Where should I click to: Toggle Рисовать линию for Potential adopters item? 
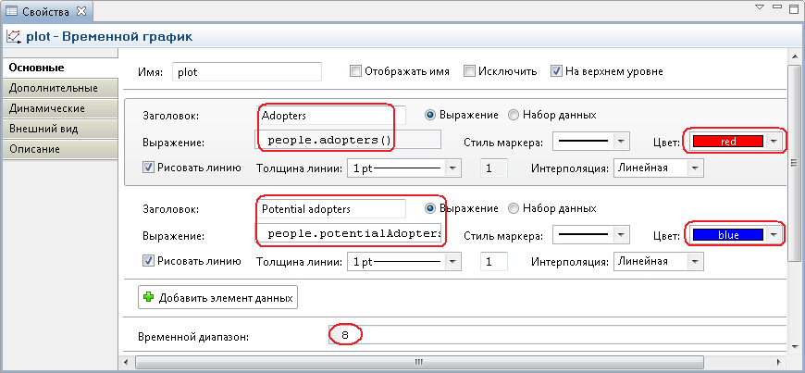[x=148, y=261]
